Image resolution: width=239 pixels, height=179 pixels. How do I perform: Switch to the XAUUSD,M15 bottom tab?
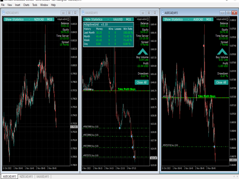(43, 176)
